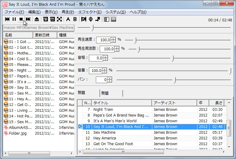Click the 再生周波数 slider thumb
This screenshot has width=236, height=159.
138,49
